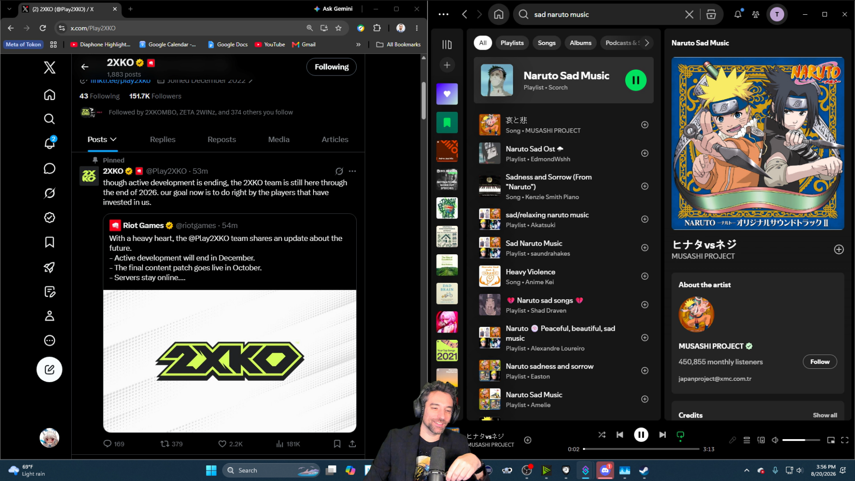Viewport: 855px width, 481px height.
Task: Click Windows taskbar Search box
Action: pos(271,470)
